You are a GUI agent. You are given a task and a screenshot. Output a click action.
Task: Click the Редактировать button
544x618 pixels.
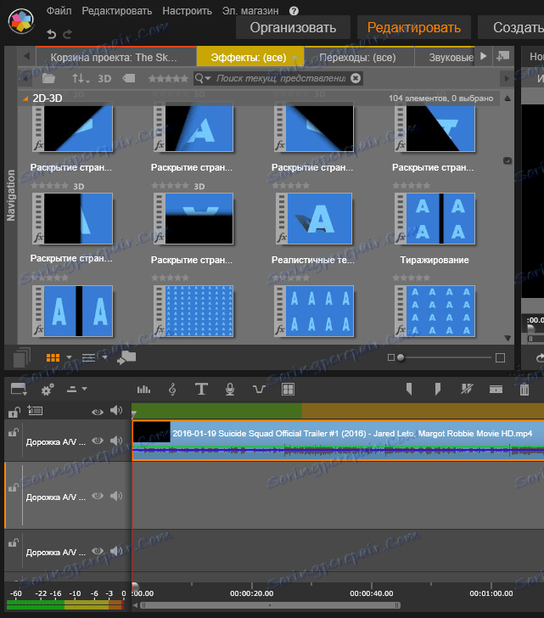[414, 27]
